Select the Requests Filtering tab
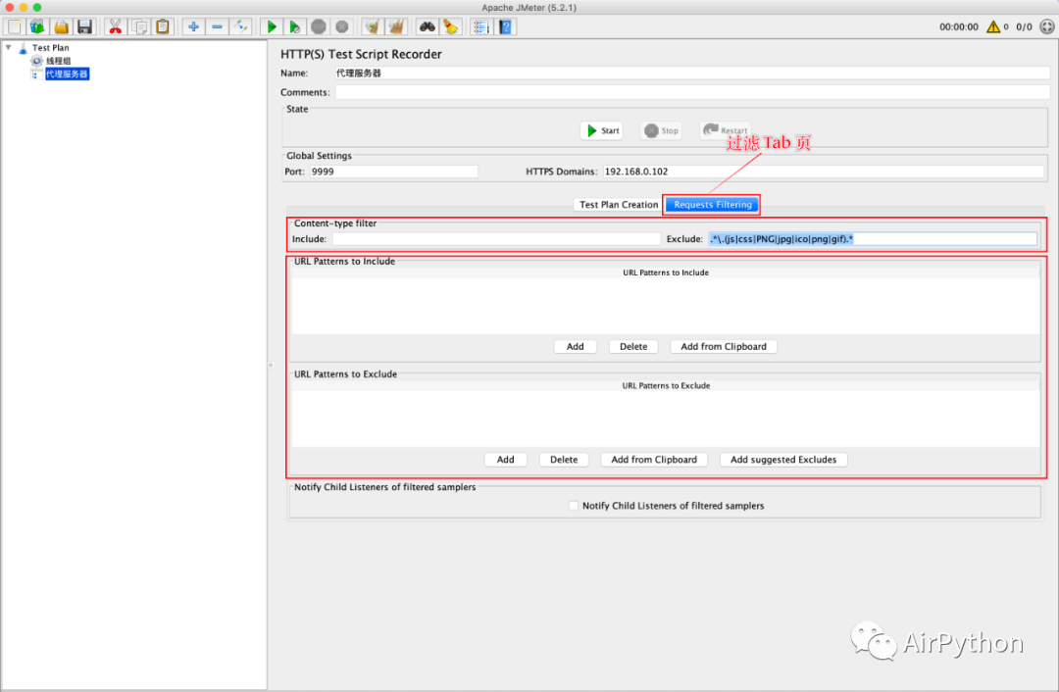 coord(713,205)
